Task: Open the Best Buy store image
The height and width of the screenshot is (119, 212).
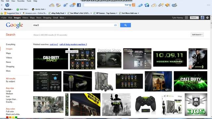Action: click(x=85, y=104)
